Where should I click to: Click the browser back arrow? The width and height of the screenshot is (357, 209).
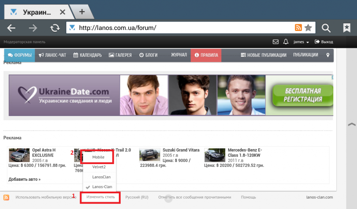tap(11, 28)
